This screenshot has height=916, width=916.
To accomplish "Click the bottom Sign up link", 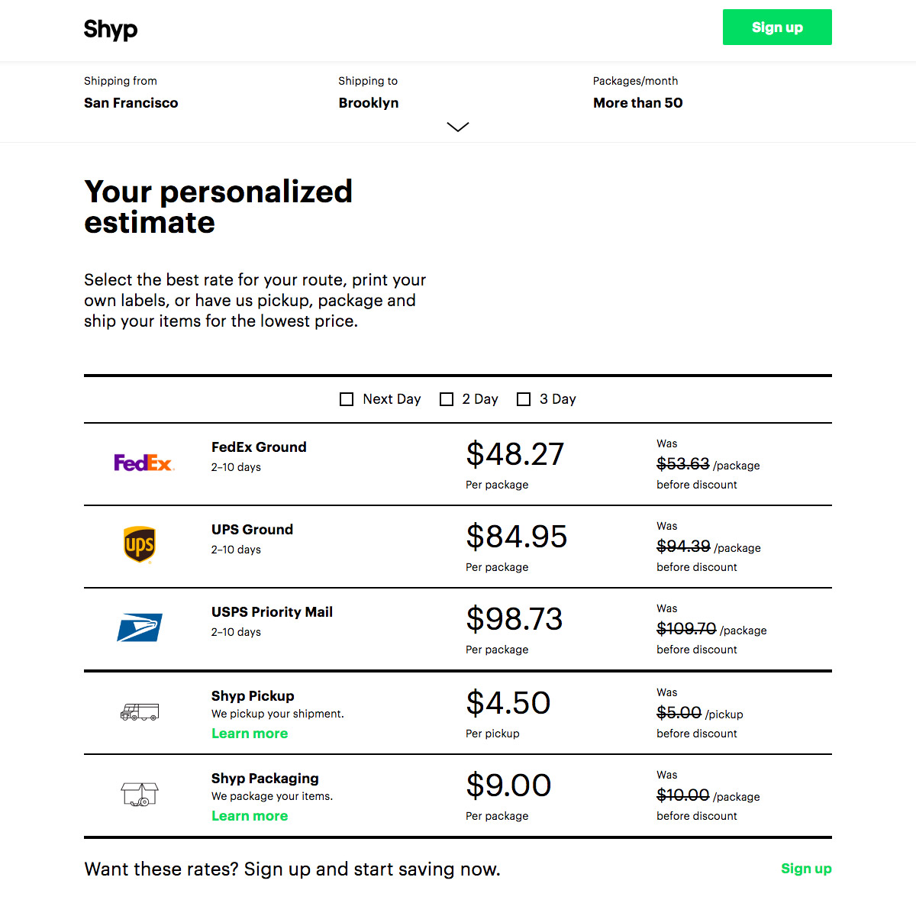I will 806,869.
